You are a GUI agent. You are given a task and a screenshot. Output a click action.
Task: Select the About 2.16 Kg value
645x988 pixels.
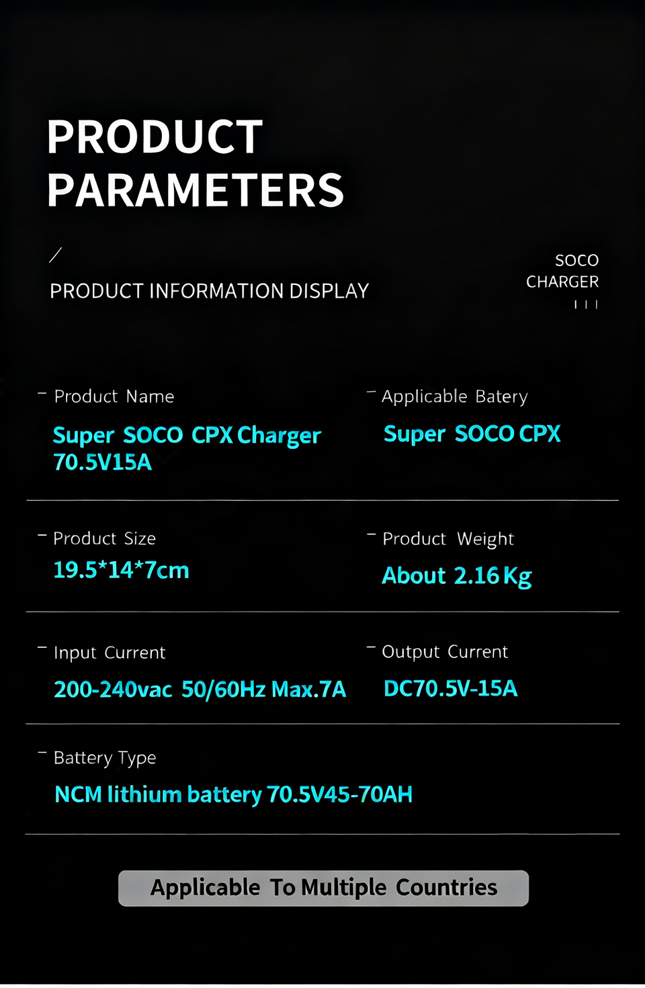click(x=456, y=576)
